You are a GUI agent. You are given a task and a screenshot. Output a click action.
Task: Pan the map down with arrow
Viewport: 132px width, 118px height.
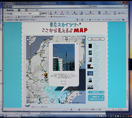click(30, 42)
